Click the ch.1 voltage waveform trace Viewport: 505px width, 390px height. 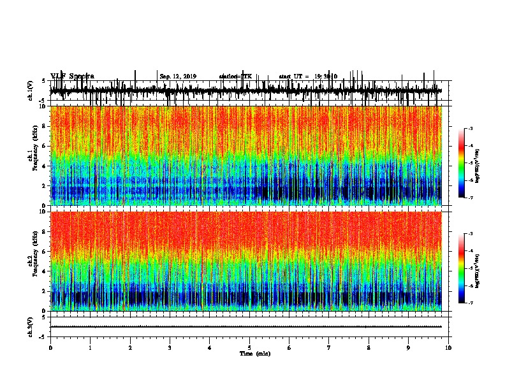click(246, 91)
